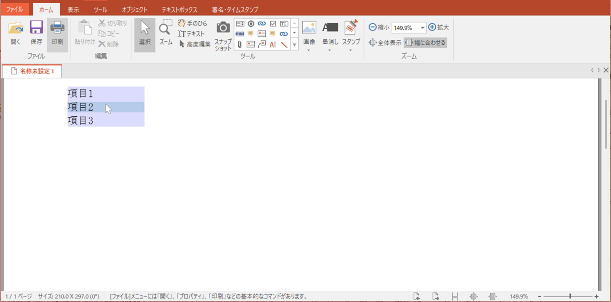Screen dimensions: 611x302
Task: Toggle continuous page layout in status bar
Action: click(455, 297)
